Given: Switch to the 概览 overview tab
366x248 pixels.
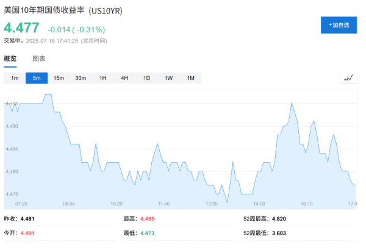Looking at the screenshot, I should click(10, 58).
